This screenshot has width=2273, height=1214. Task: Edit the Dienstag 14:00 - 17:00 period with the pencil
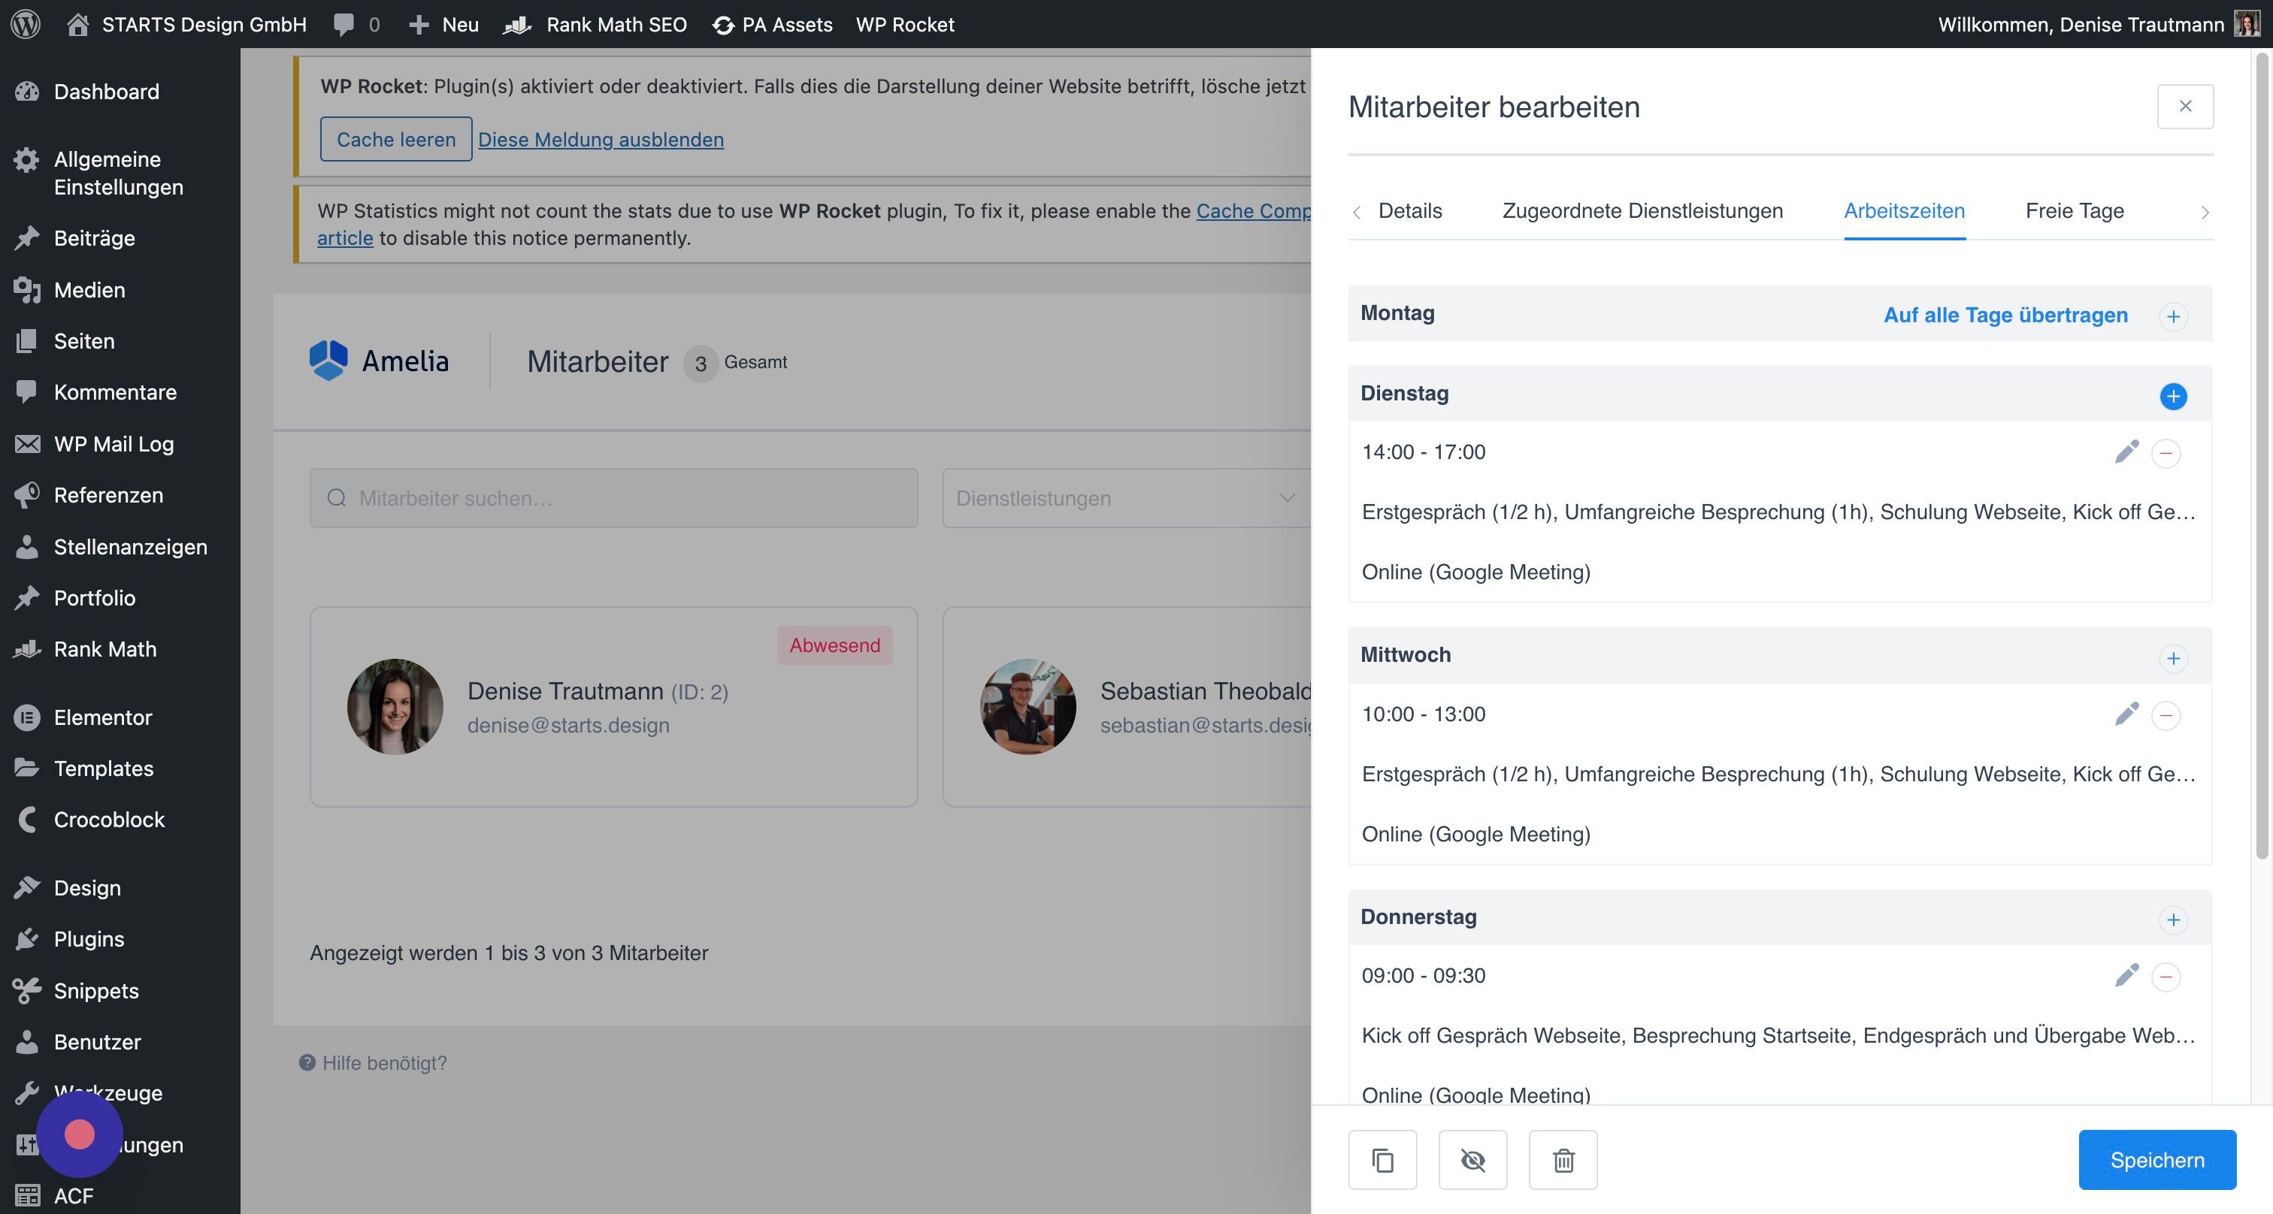click(x=2126, y=451)
